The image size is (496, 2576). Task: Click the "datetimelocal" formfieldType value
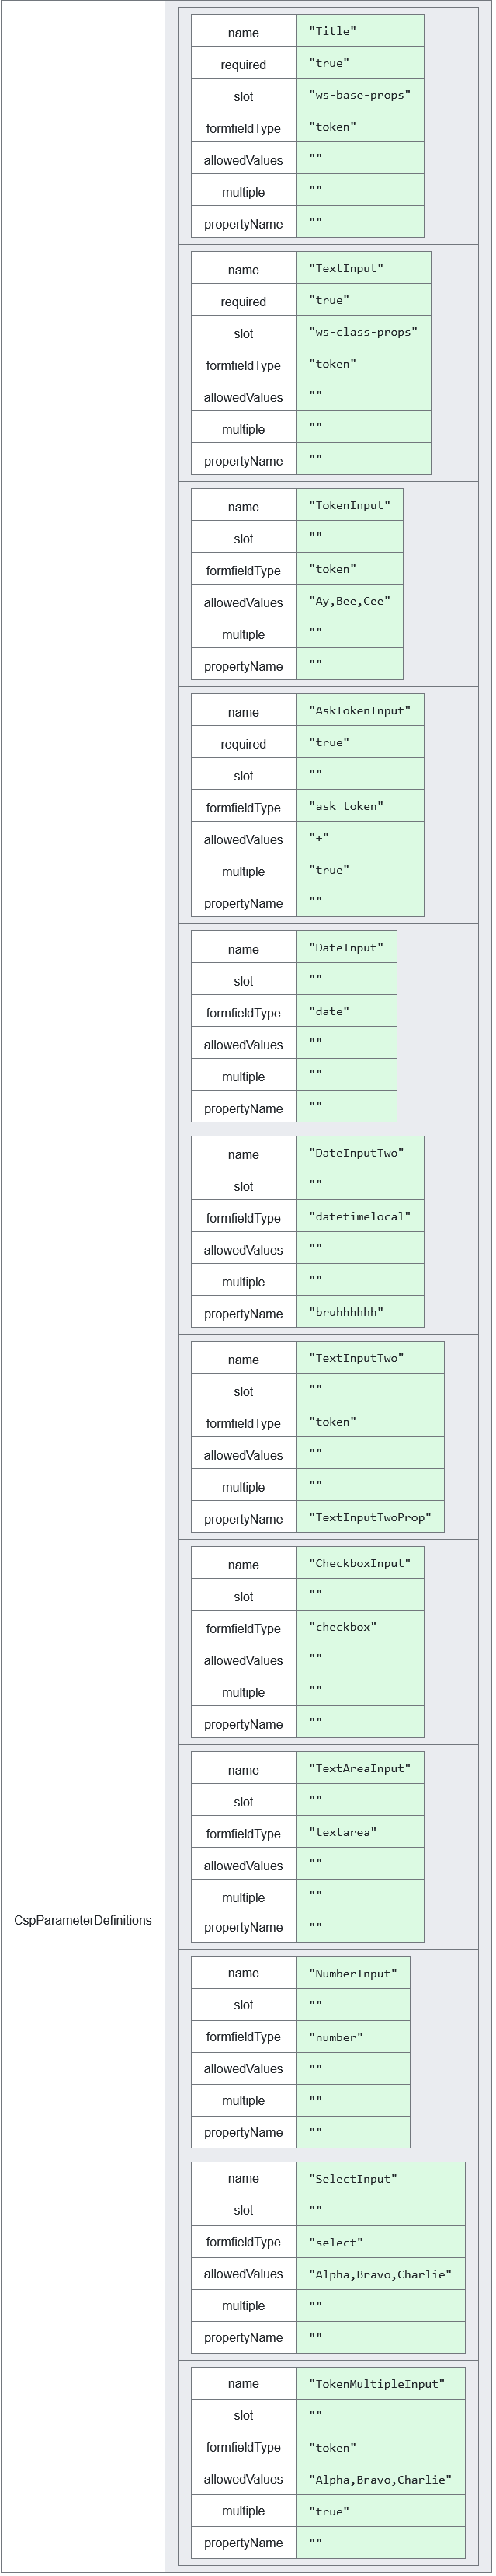pos(359,1217)
